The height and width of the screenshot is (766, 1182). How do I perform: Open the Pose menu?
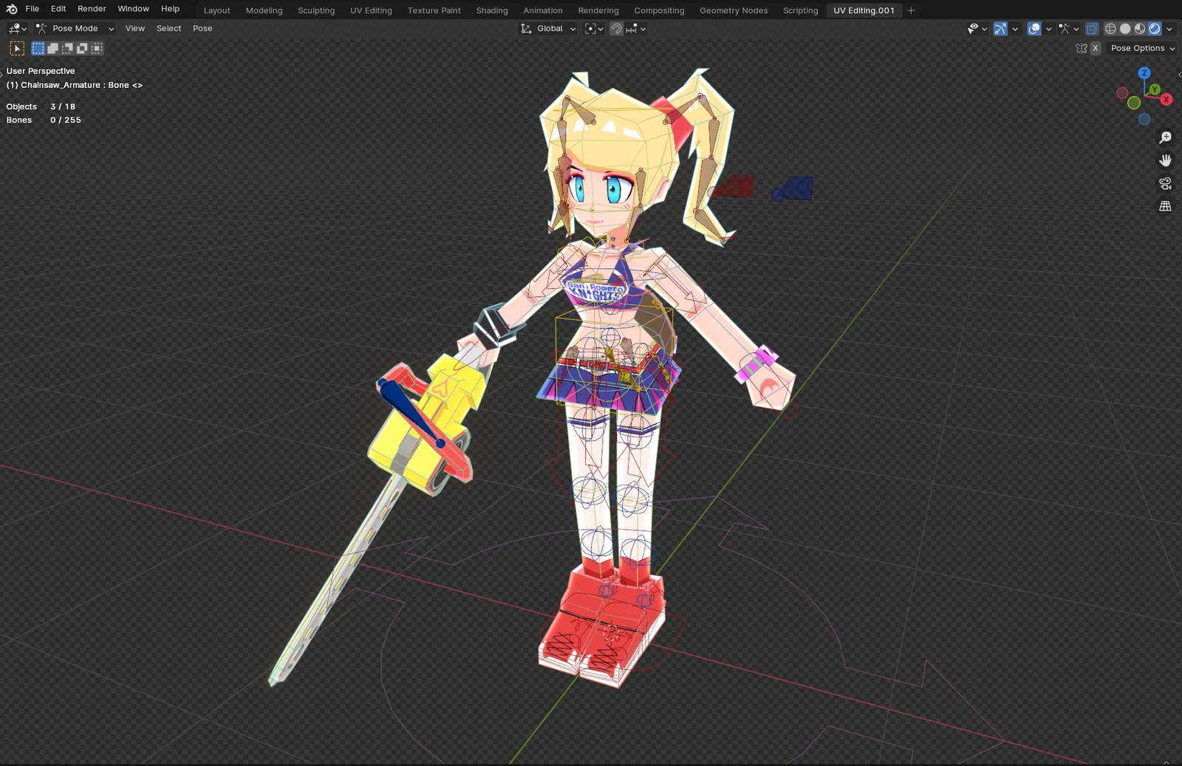[202, 28]
